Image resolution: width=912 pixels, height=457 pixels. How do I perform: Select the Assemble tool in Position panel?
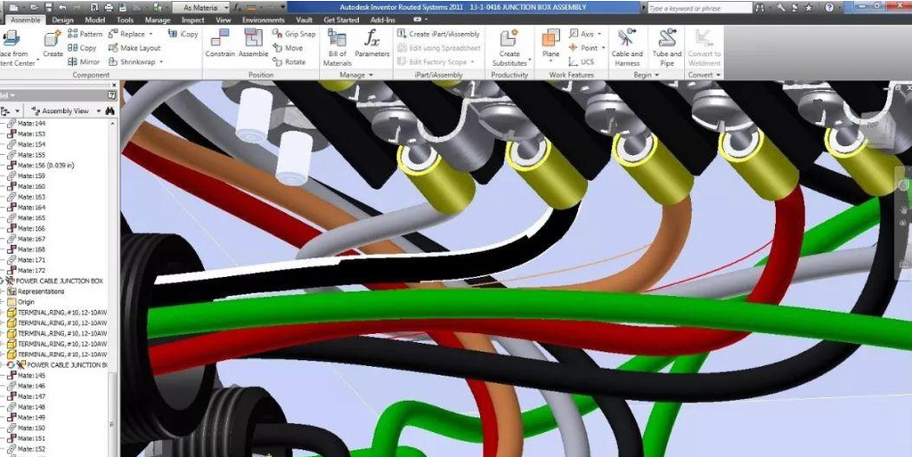[x=253, y=40]
